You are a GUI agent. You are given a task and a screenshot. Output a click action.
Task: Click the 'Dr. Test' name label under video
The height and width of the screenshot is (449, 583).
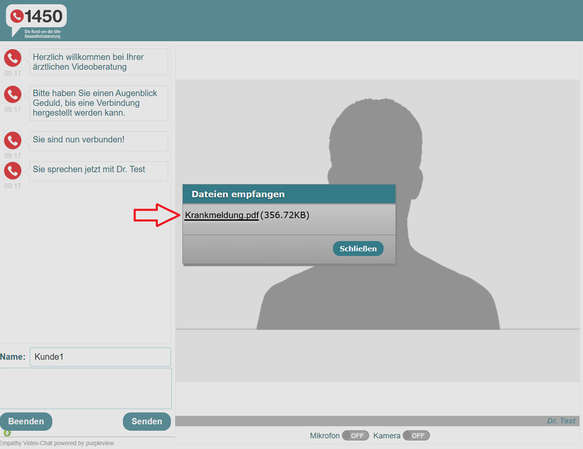click(x=561, y=421)
